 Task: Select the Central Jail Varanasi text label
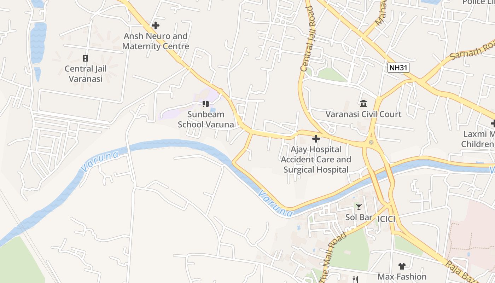pyautogui.click(x=86, y=74)
